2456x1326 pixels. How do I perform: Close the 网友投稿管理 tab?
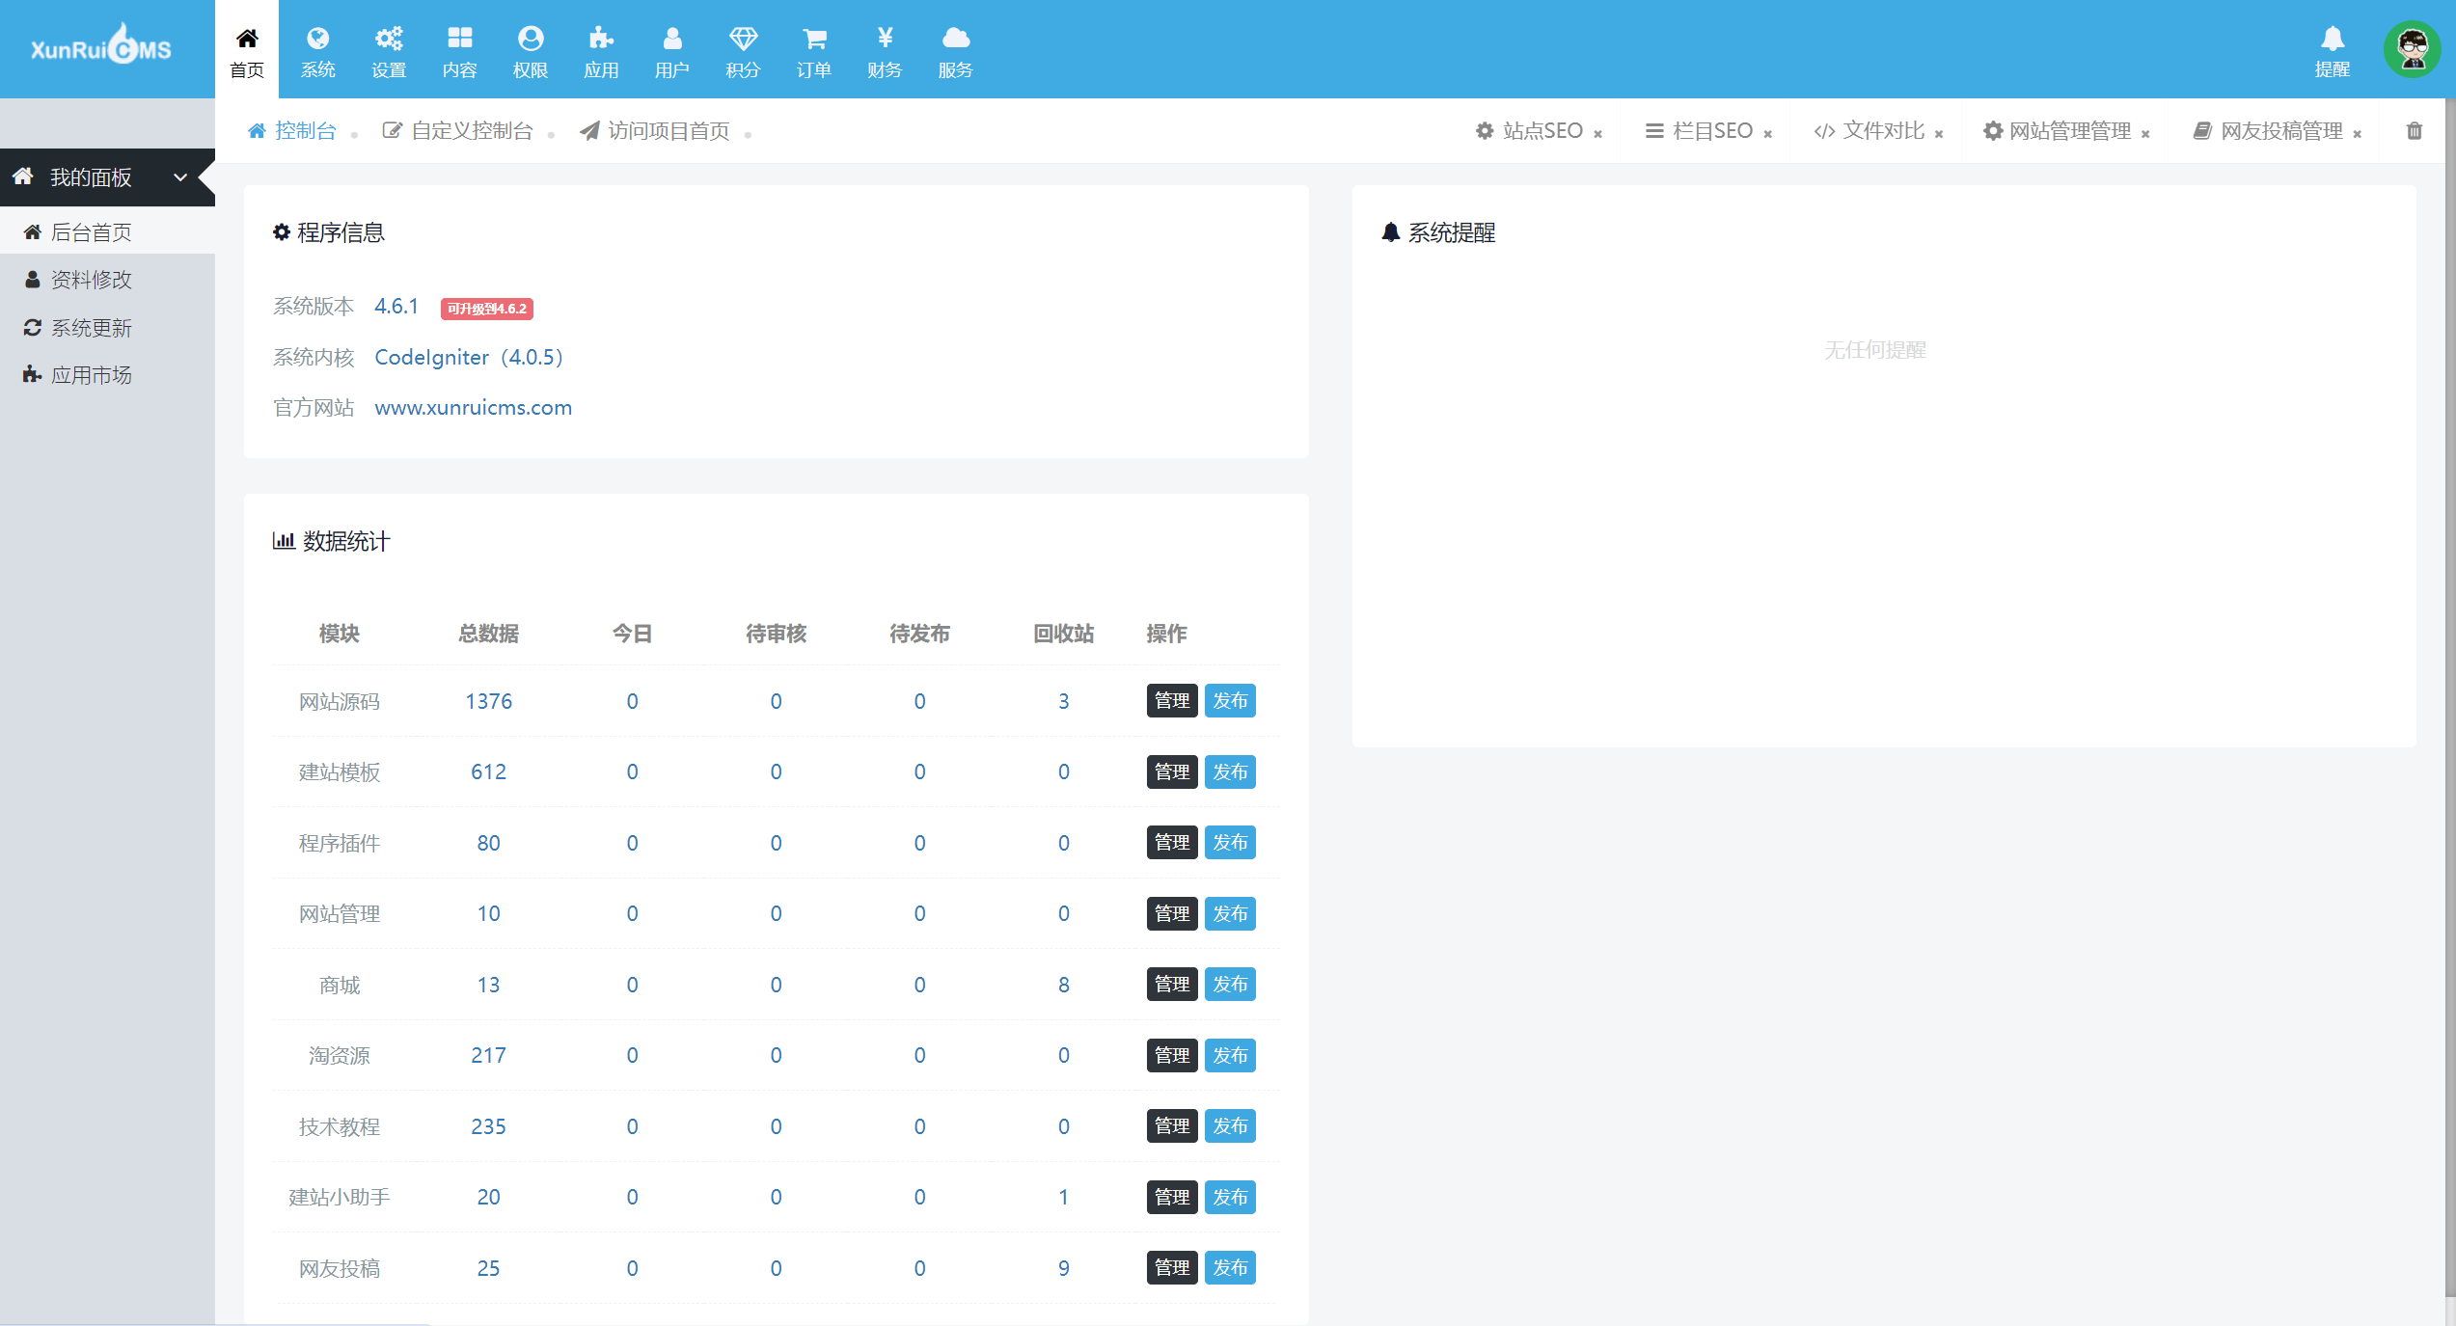click(x=2358, y=134)
